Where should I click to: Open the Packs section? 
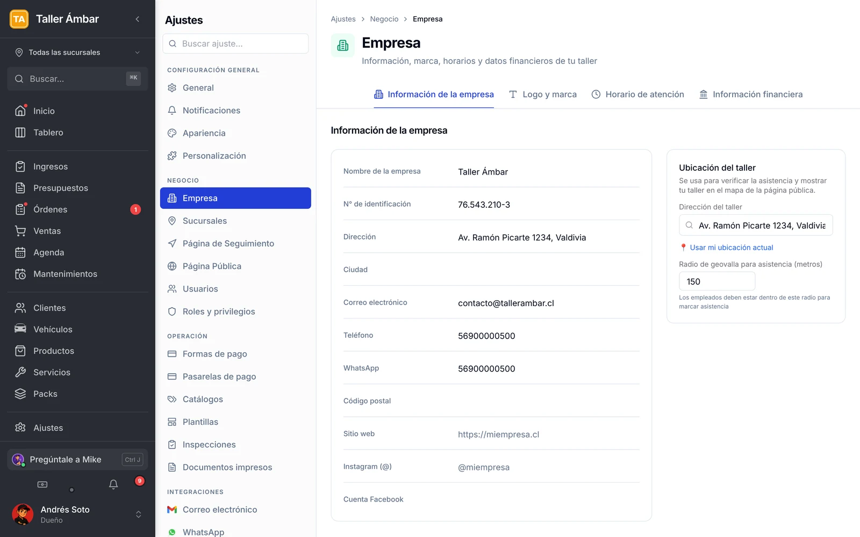tap(77, 394)
